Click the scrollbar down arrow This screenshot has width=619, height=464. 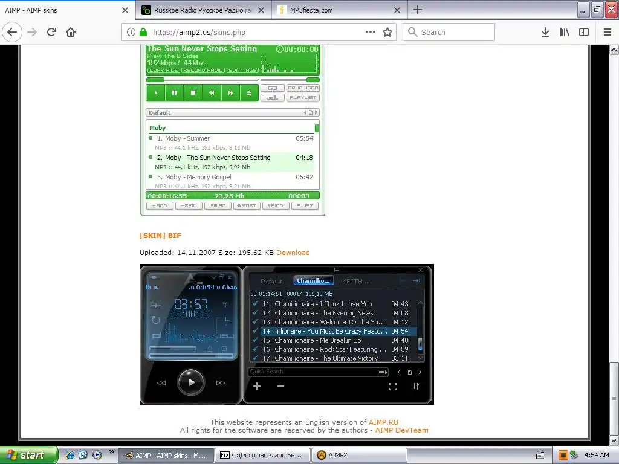point(614,440)
